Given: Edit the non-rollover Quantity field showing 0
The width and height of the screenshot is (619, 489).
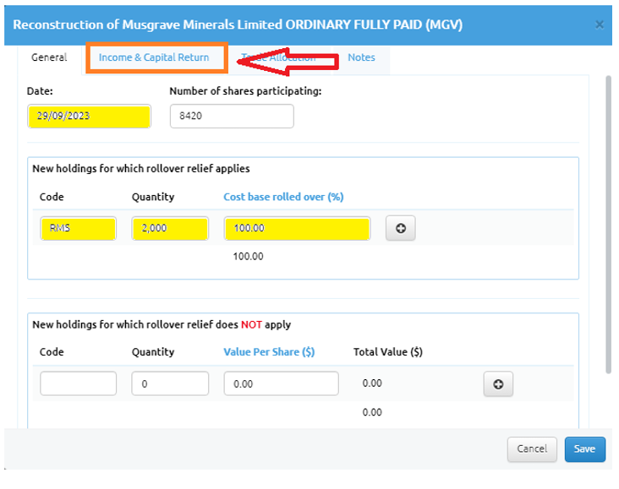Looking at the screenshot, I should 170,383.
